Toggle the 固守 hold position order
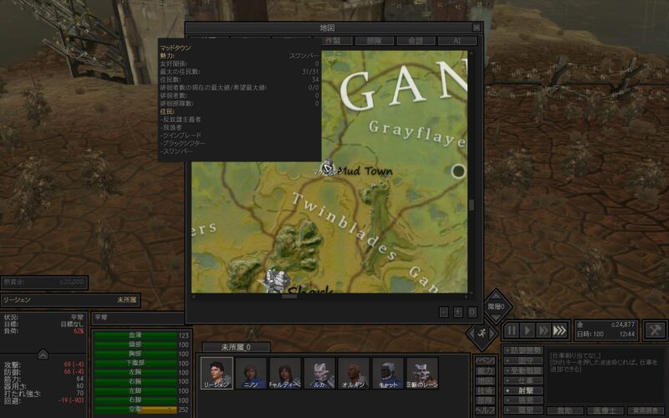The height and width of the screenshot is (418, 669). (x=523, y=360)
